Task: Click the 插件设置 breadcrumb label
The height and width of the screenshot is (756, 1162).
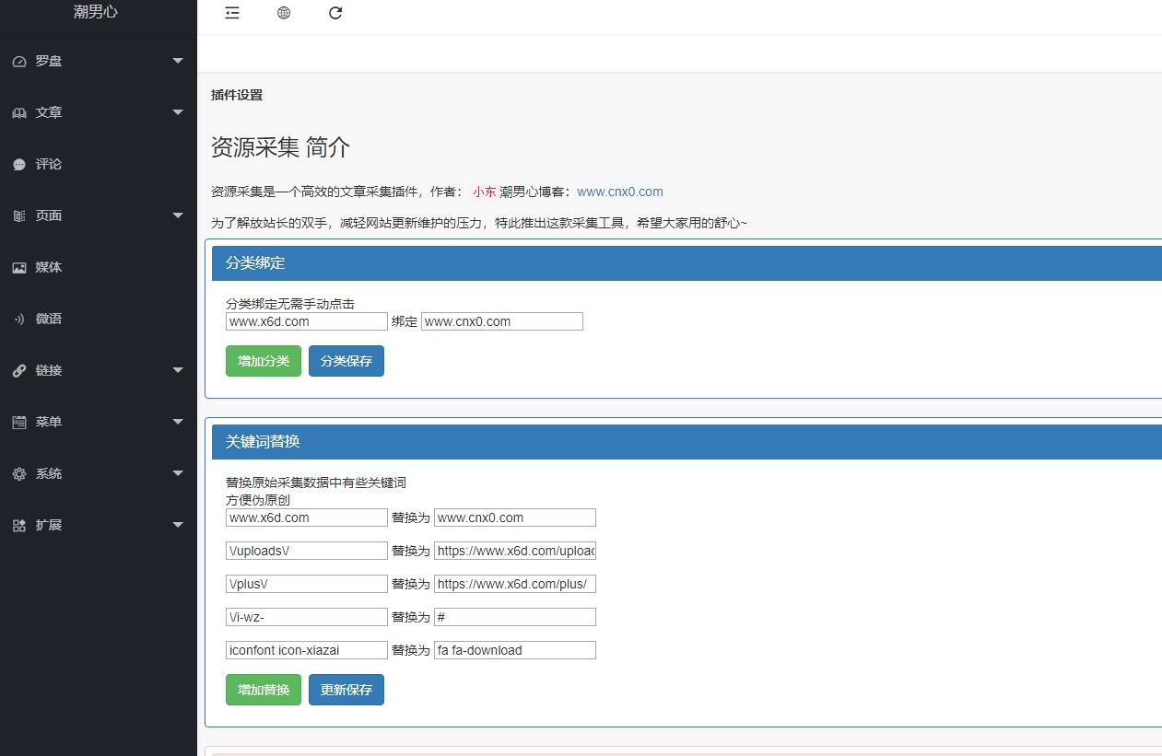Action: point(237,95)
